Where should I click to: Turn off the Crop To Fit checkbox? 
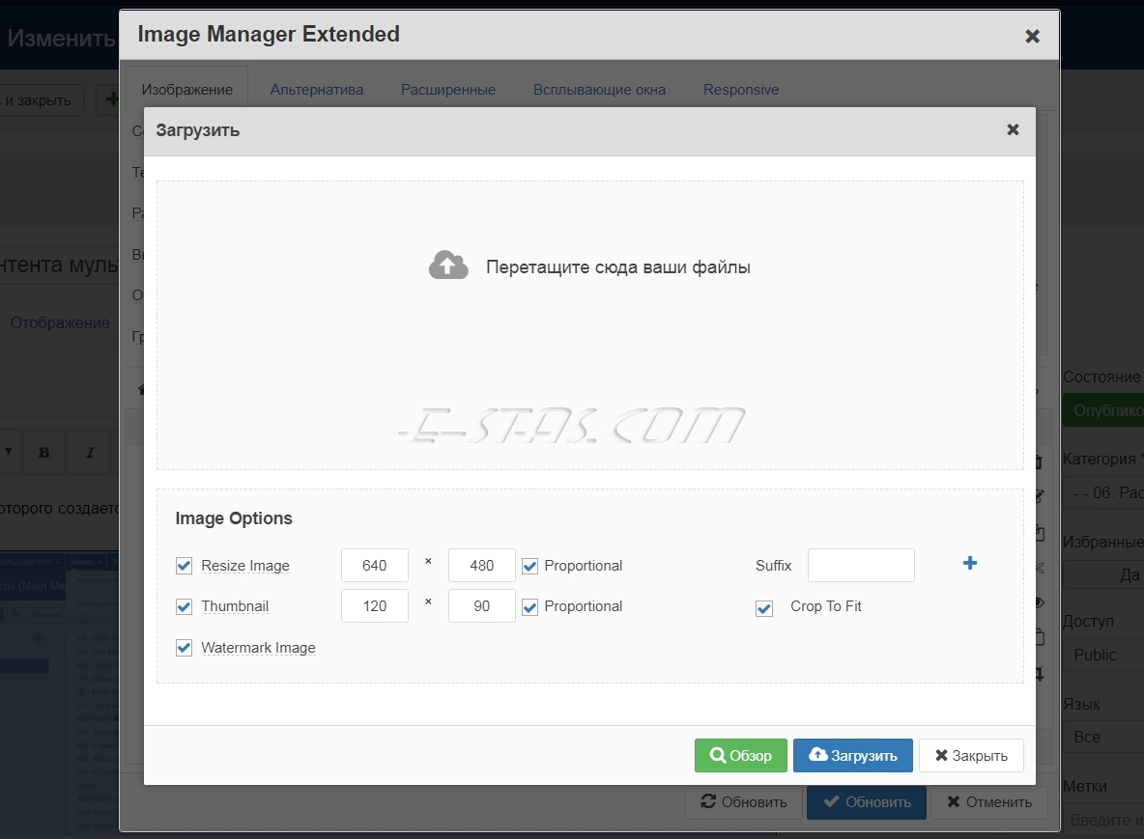click(764, 608)
